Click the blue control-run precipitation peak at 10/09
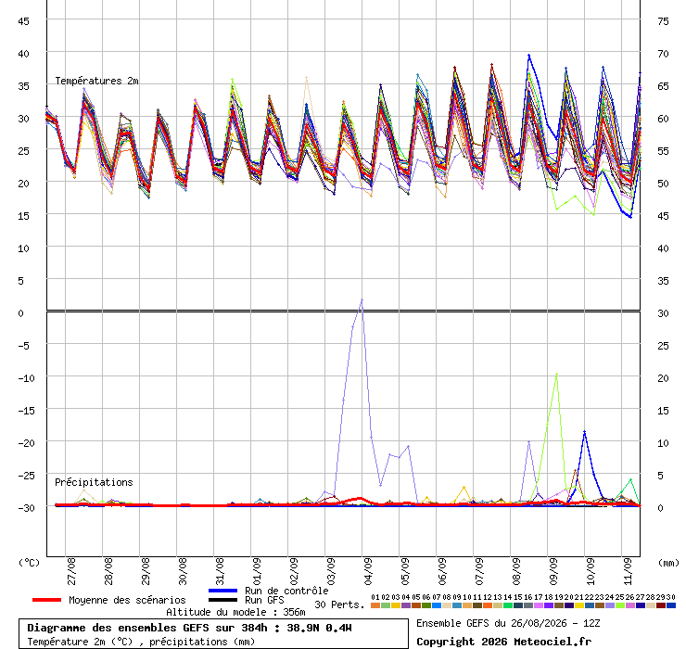686x649 pixels. 585,432
